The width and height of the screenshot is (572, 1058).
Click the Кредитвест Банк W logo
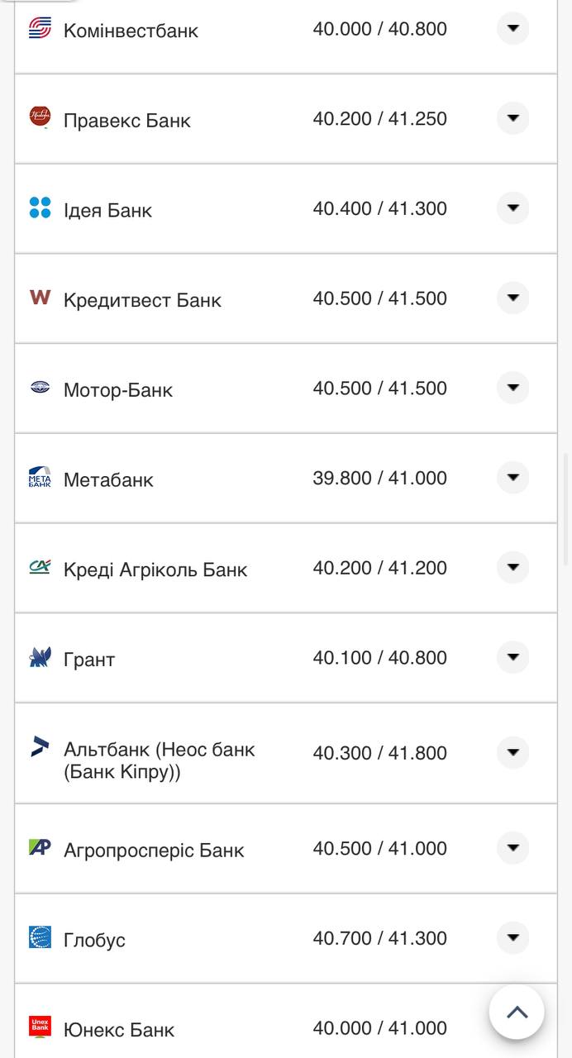tap(40, 297)
